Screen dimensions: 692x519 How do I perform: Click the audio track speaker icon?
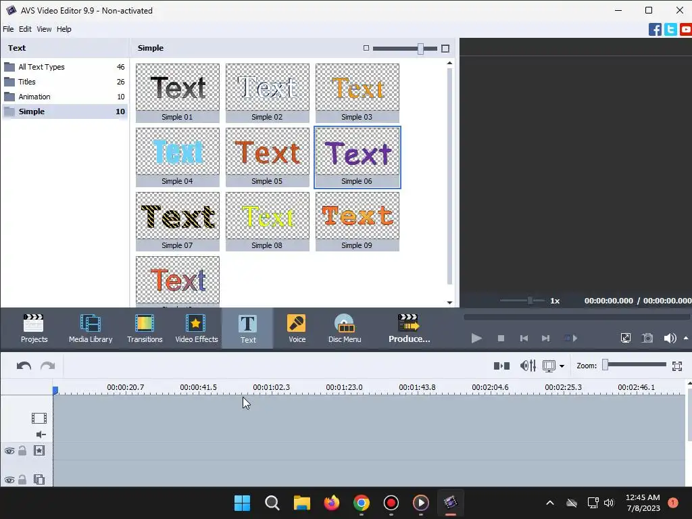click(41, 435)
